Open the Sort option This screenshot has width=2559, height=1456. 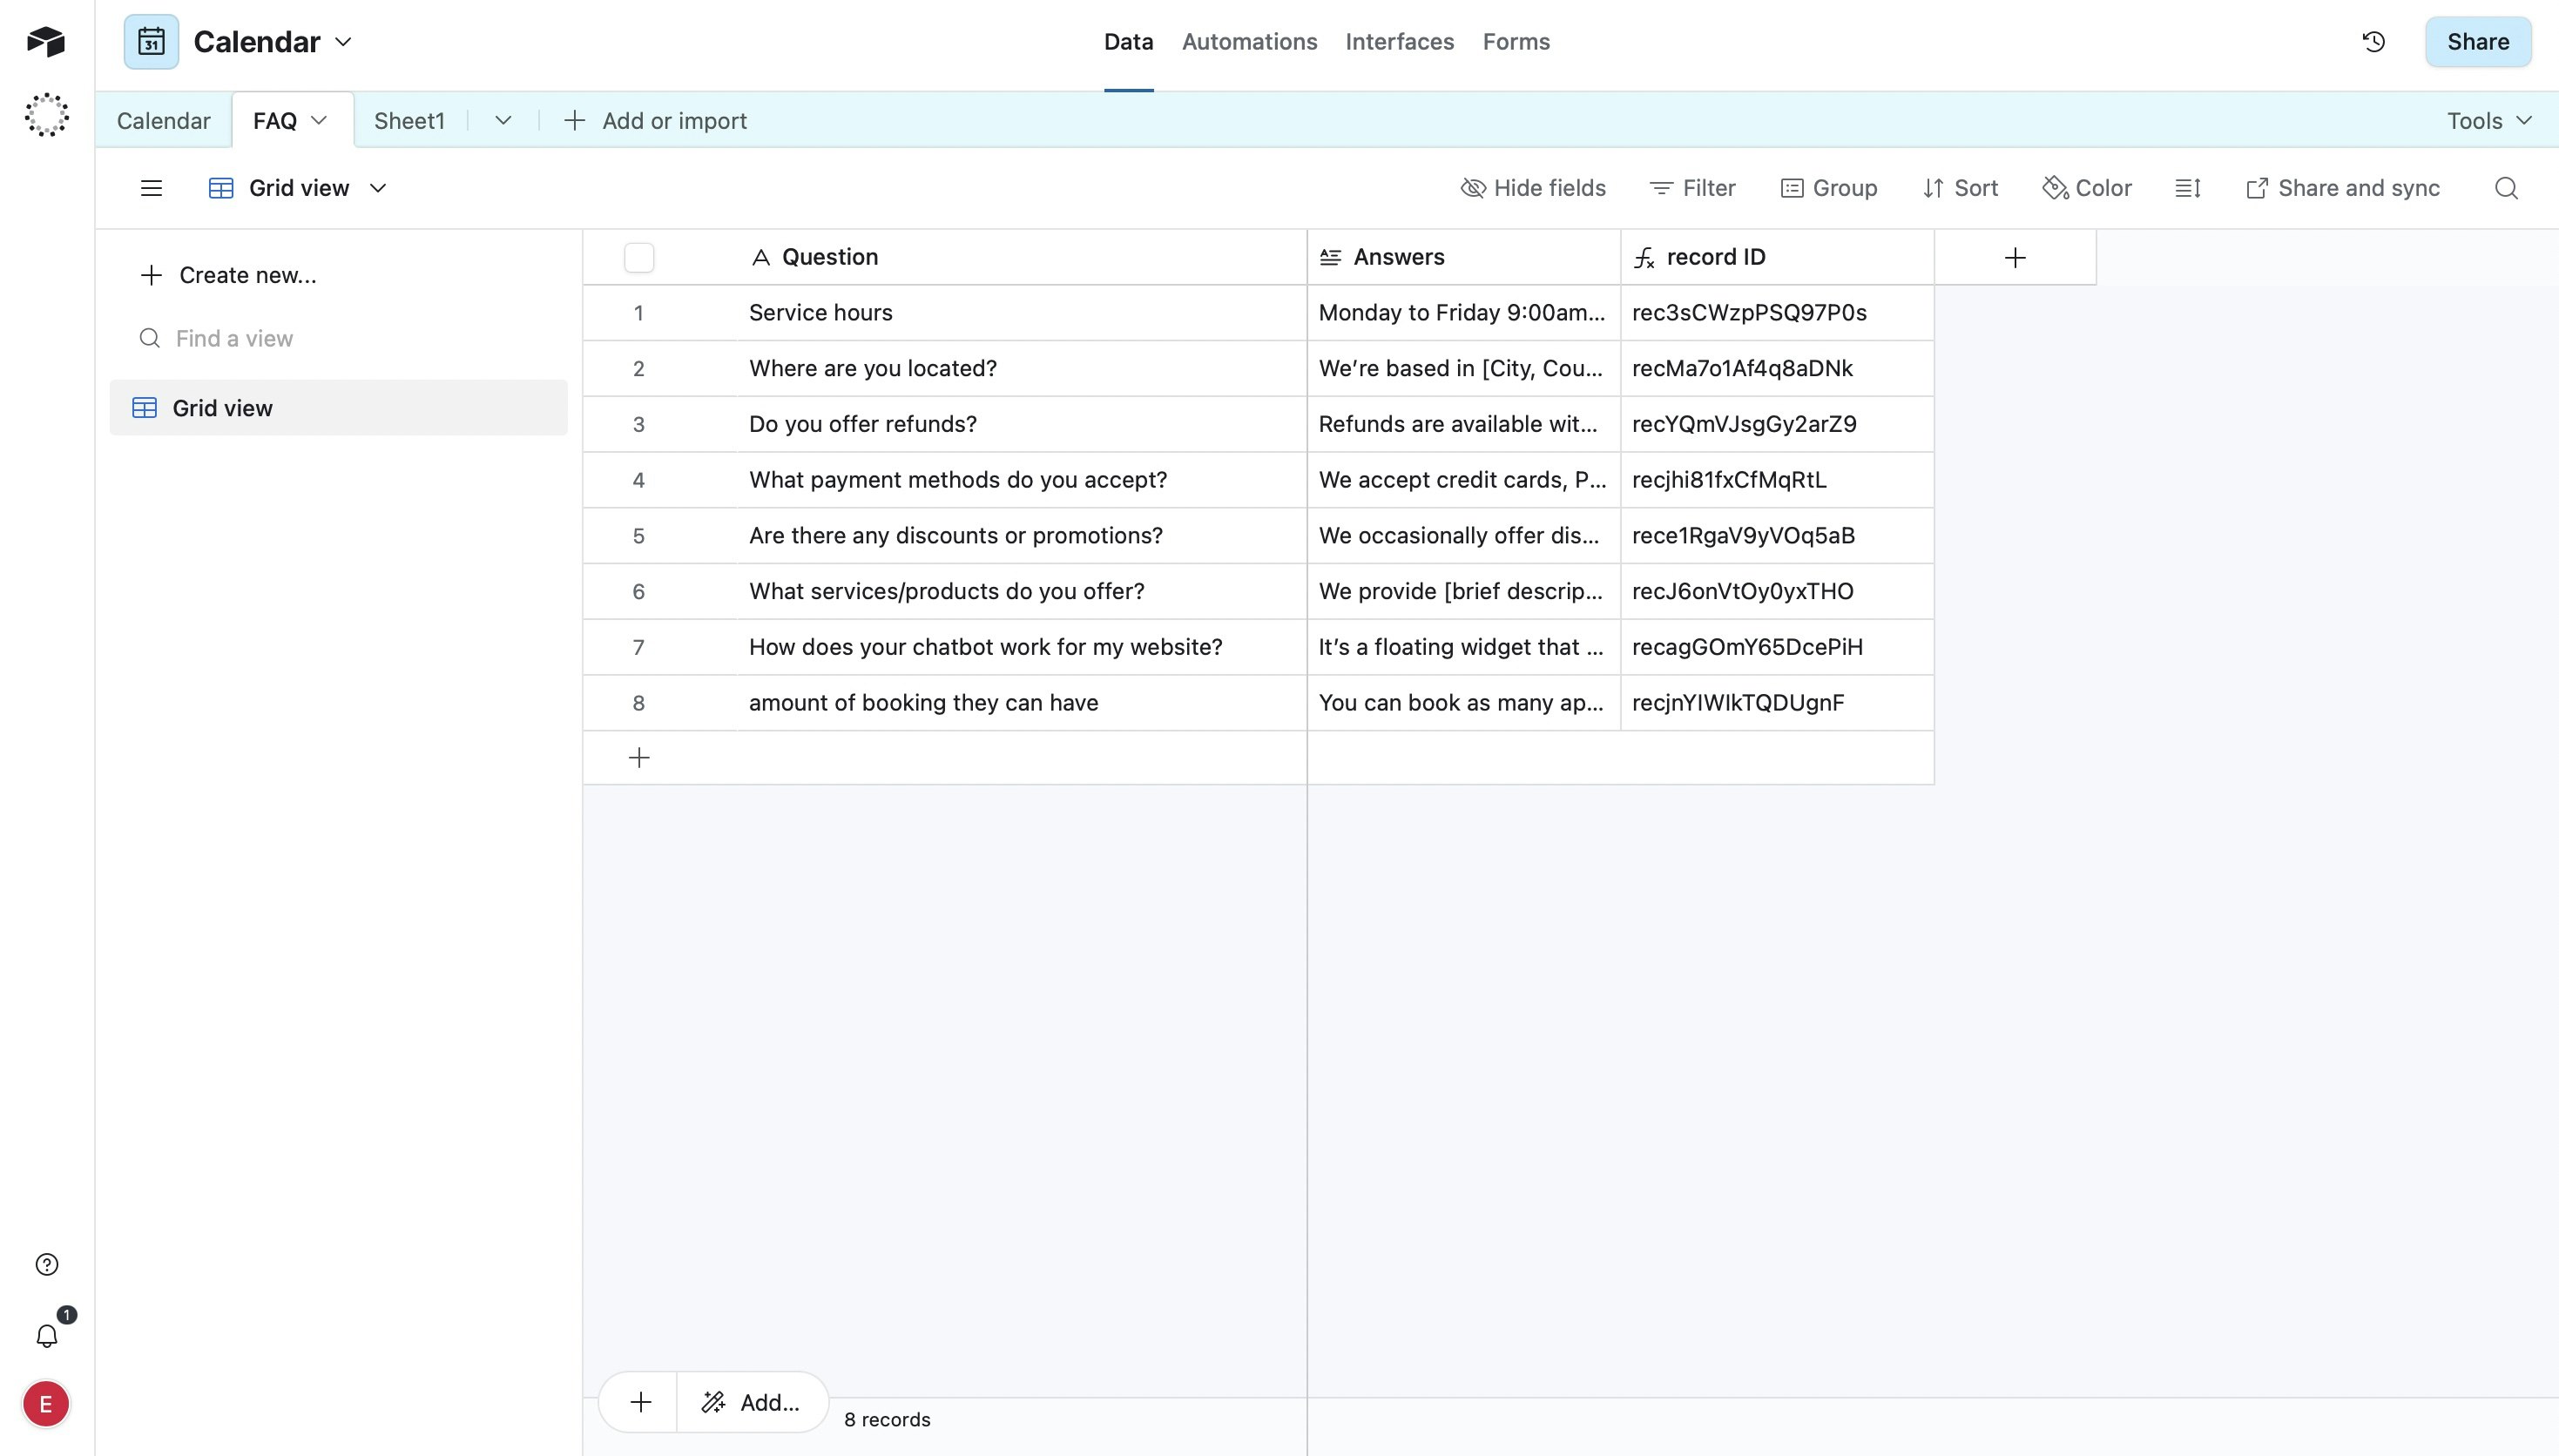coord(1960,188)
